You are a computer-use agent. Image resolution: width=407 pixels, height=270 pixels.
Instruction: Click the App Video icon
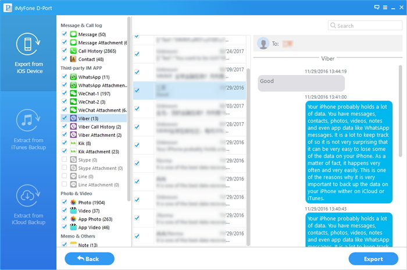coord(73,228)
